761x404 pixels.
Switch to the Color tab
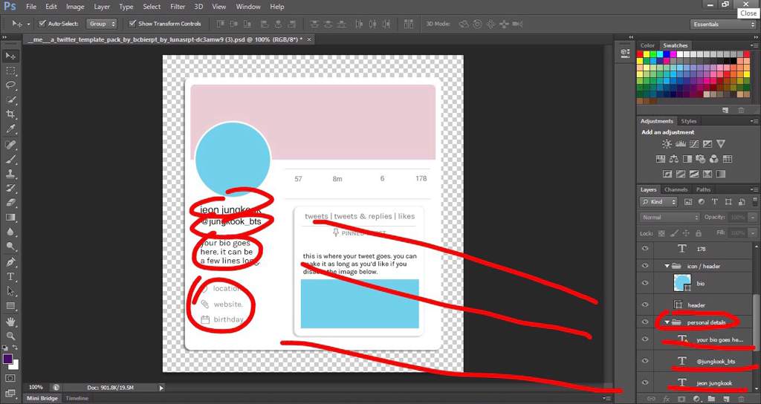coord(647,45)
